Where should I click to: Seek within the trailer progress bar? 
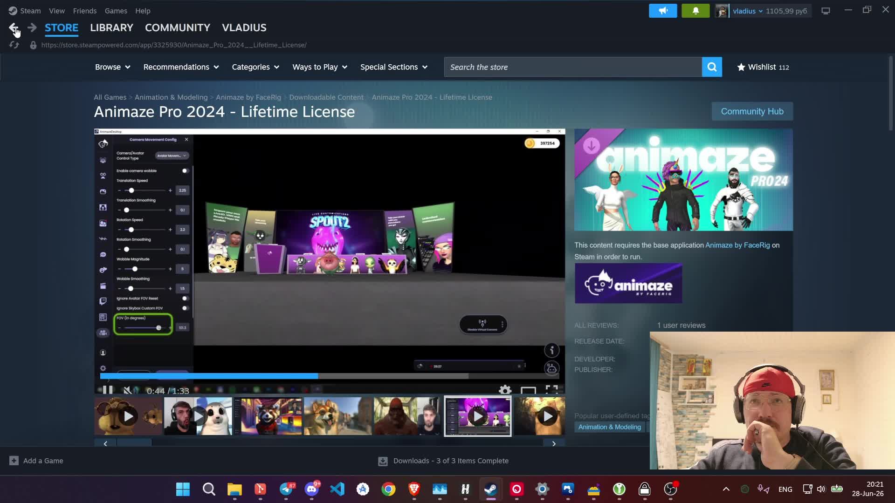pyautogui.click(x=329, y=376)
